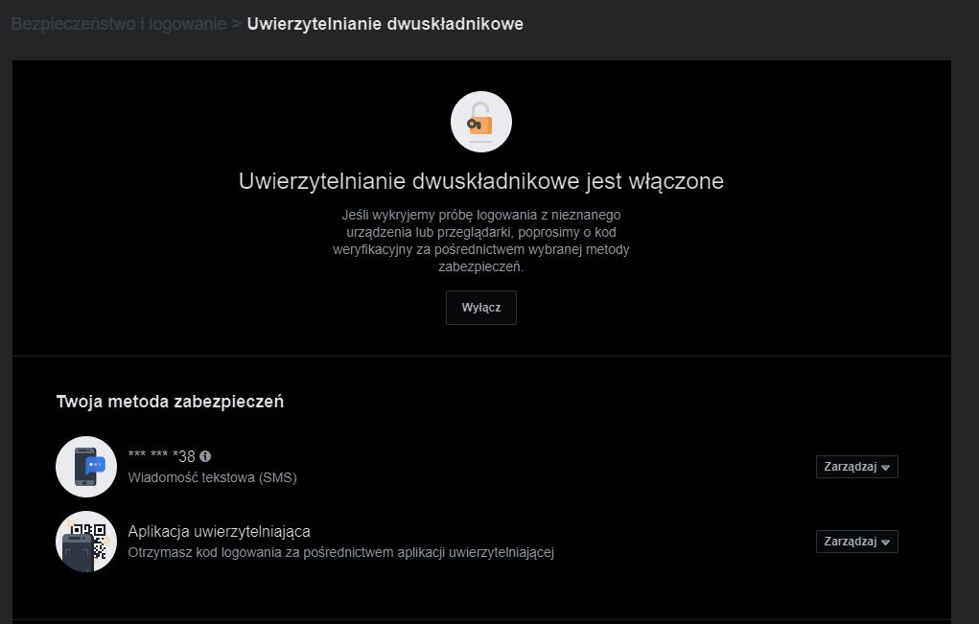Click the title 'Uwierzytelnianie dwuskładnikowe jest włączone'
979x624 pixels.
tap(480, 180)
